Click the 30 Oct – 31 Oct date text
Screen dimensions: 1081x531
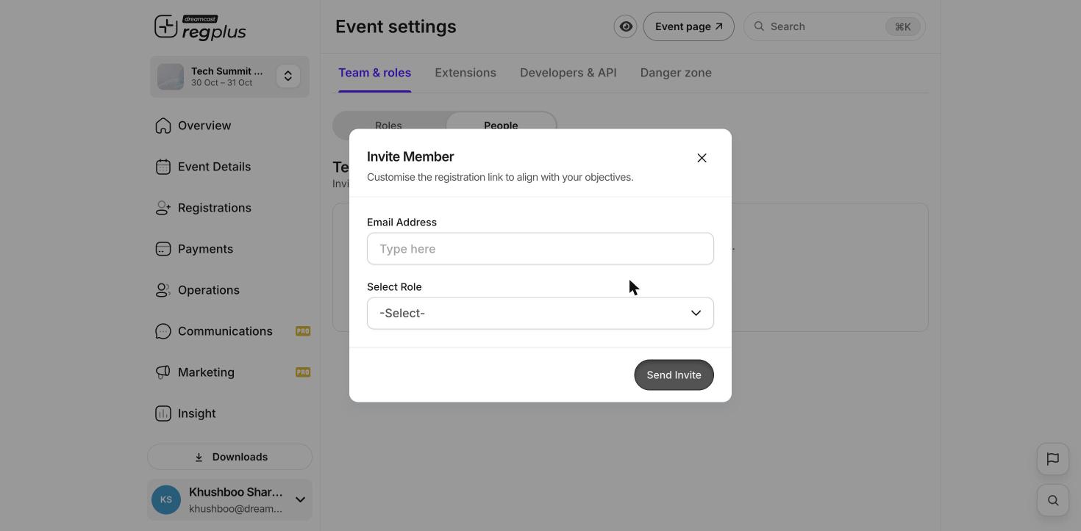tap(221, 83)
